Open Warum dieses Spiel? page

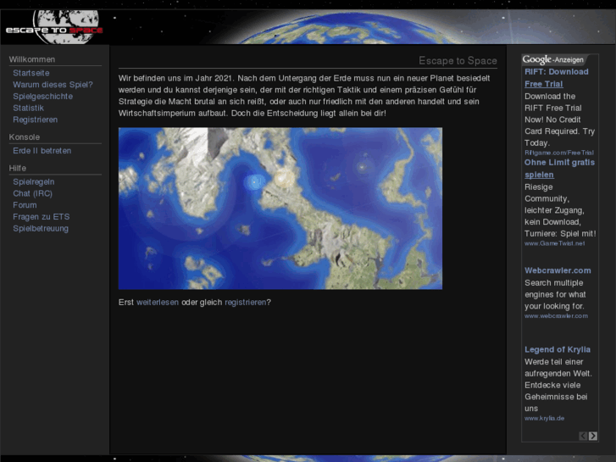pos(53,85)
